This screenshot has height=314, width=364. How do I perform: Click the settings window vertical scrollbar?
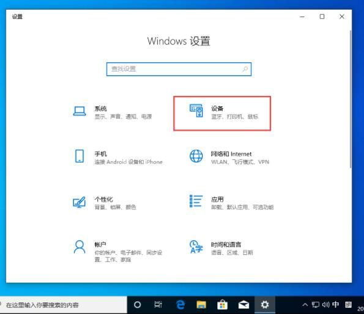[351, 99]
